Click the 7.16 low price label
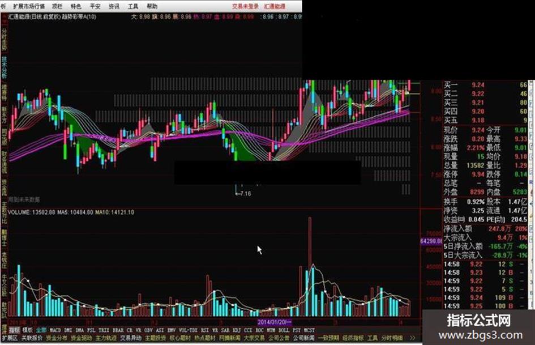Viewport: 535px width, 345px height. 243,193
